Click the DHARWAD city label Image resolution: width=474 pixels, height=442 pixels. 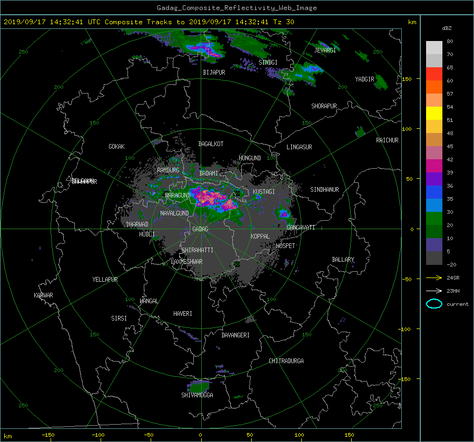[x=137, y=224]
